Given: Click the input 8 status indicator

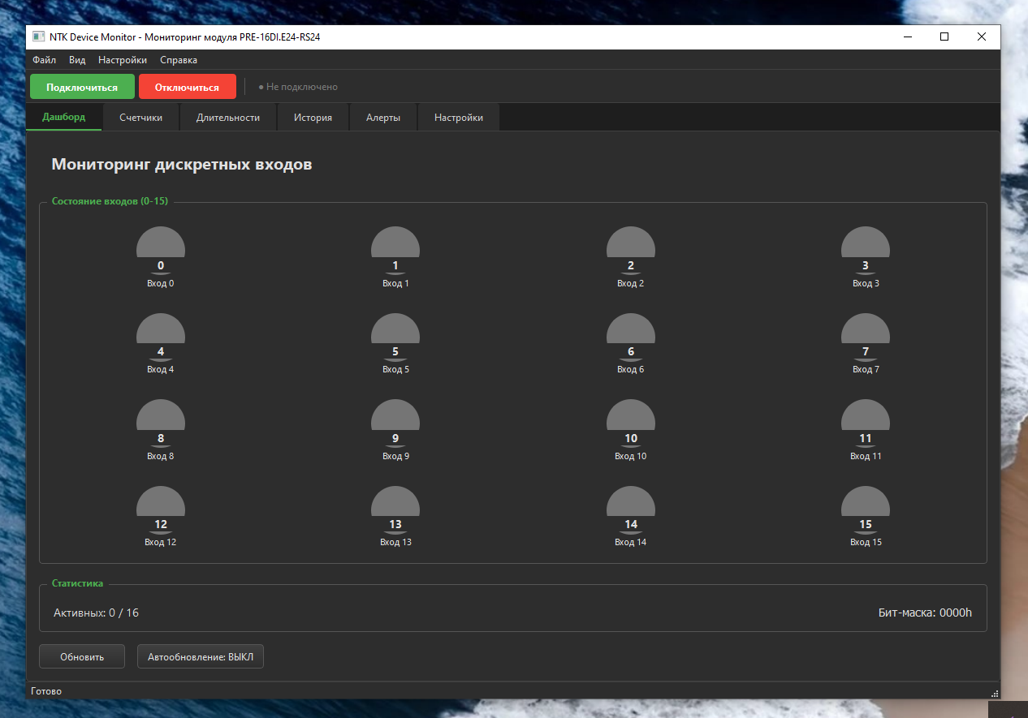Looking at the screenshot, I should point(161,423).
